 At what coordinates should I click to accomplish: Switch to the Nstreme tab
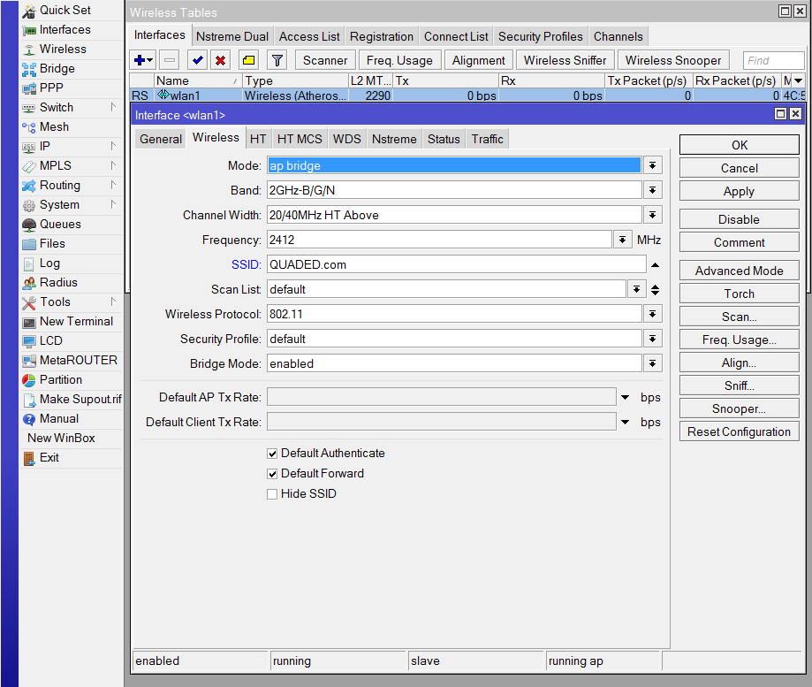[x=394, y=139]
